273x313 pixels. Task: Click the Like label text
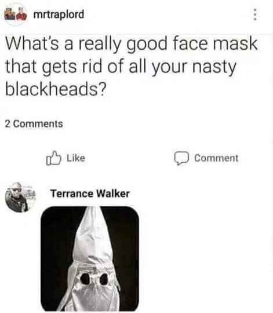click(76, 158)
